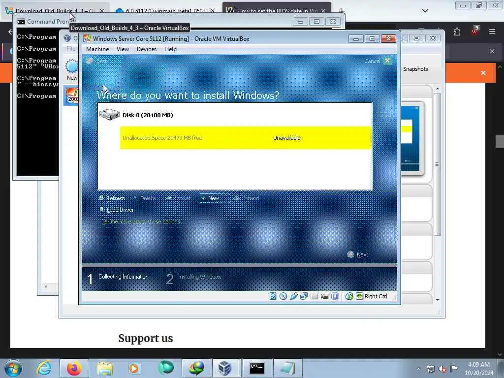
Task: Select Disk 0 (20480 MB) entry
Action: click(x=148, y=115)
